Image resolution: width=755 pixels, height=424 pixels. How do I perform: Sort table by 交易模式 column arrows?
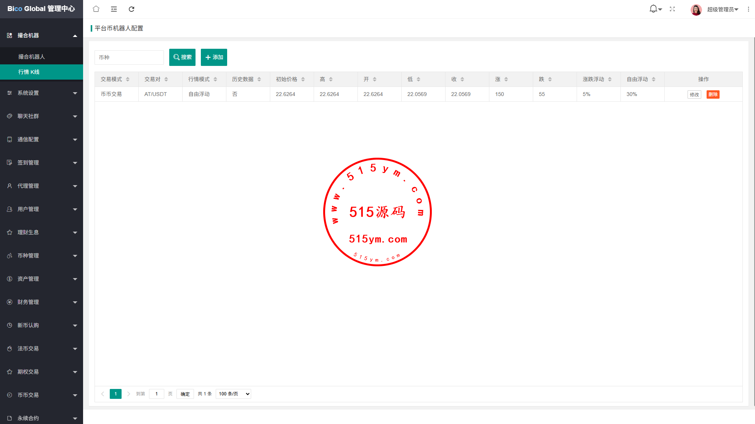pos(128,79)
